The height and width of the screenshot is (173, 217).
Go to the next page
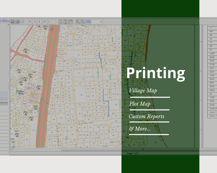40,22
